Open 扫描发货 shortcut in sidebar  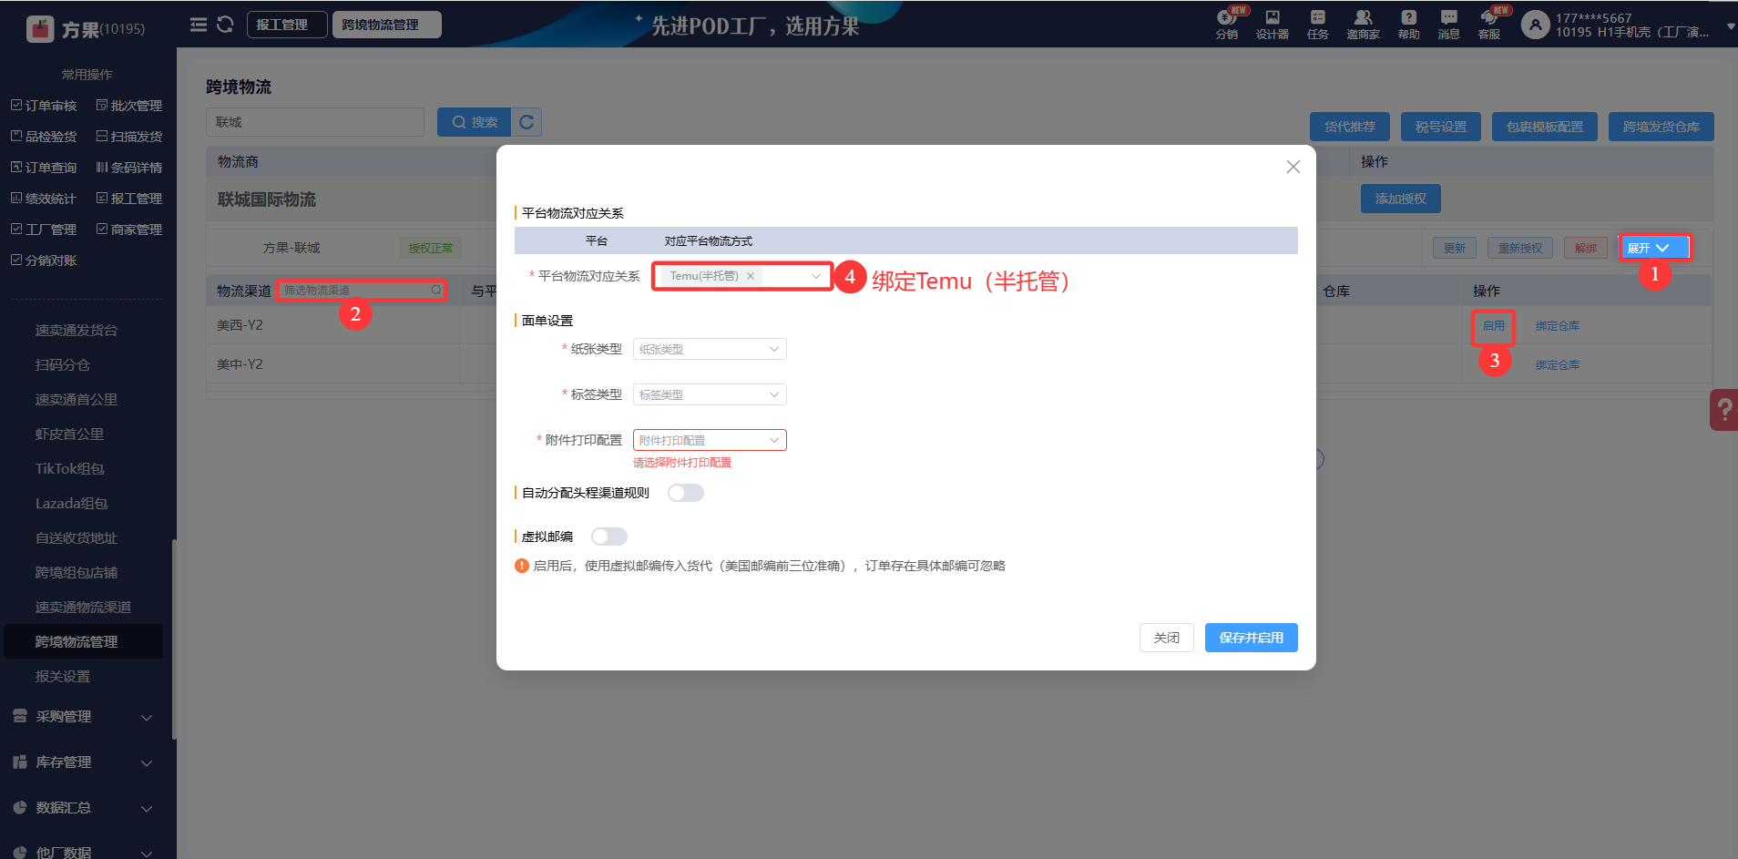point(129,137)
